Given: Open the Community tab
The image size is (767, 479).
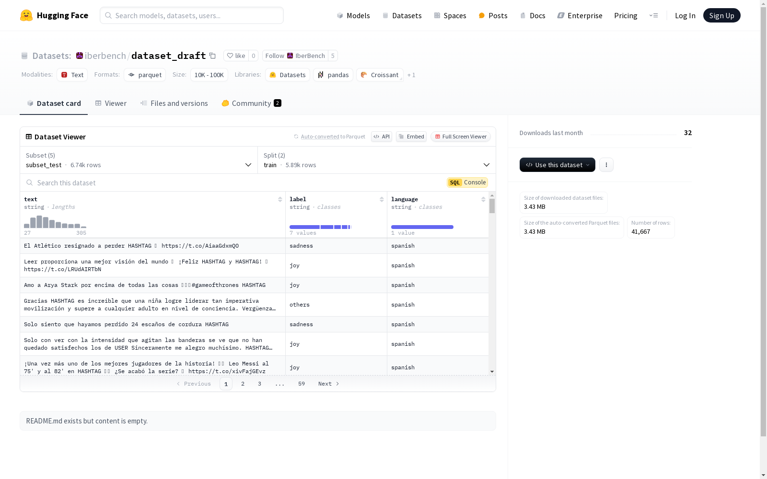Looking at the screenshot, I should [251, 103].
